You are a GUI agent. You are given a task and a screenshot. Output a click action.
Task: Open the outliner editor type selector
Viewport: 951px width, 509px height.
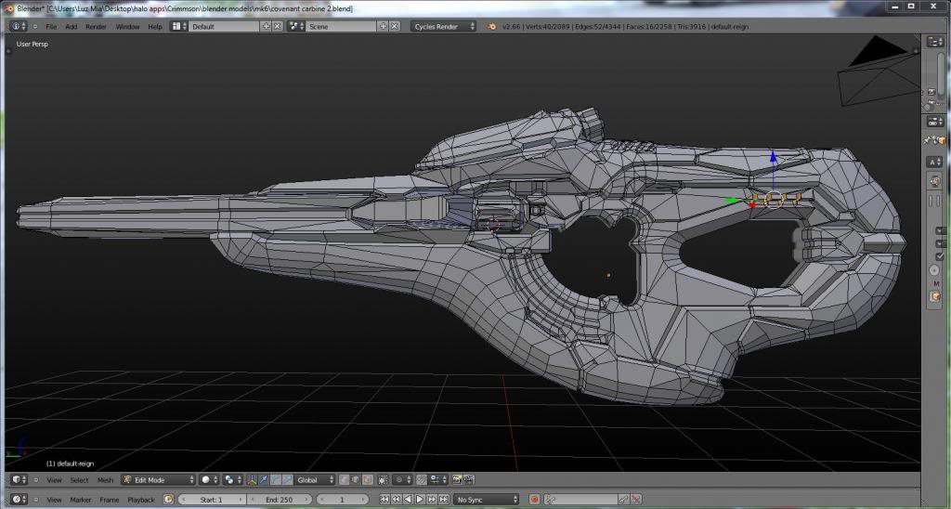tap(934, 41)
